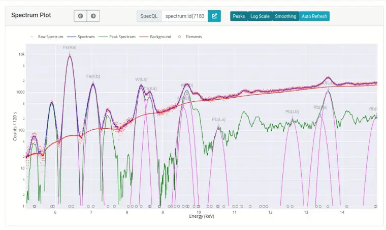Open the SpecQL external link icon

point(214,16)
